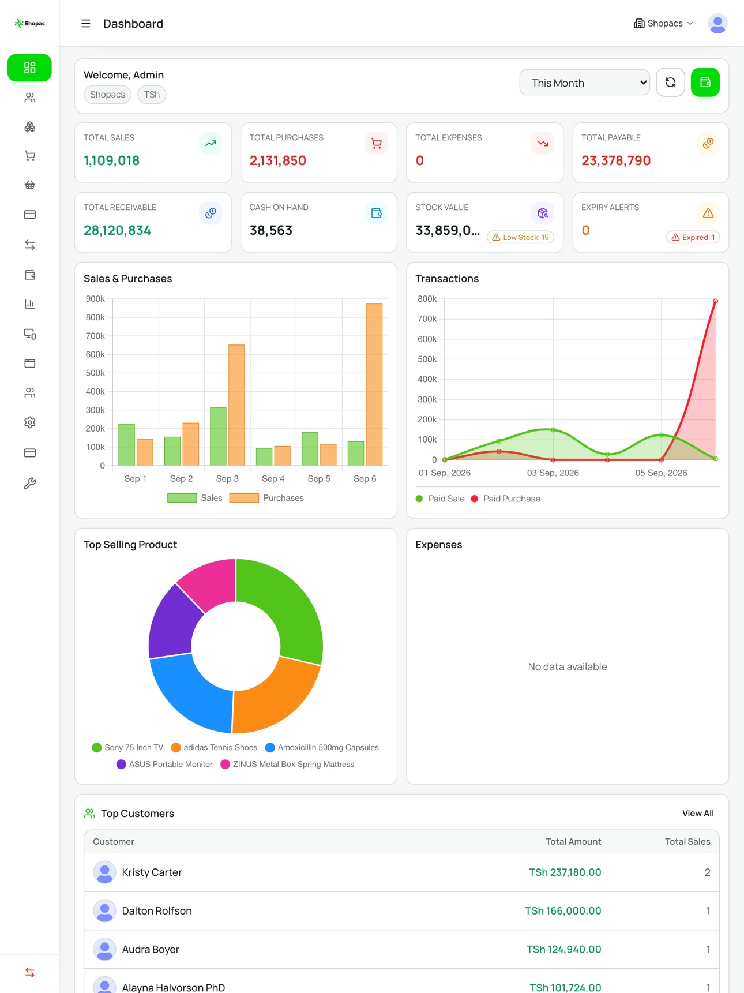Click the Shopac logo
This screenshot has width=744, height=993.
coord(30,24)
